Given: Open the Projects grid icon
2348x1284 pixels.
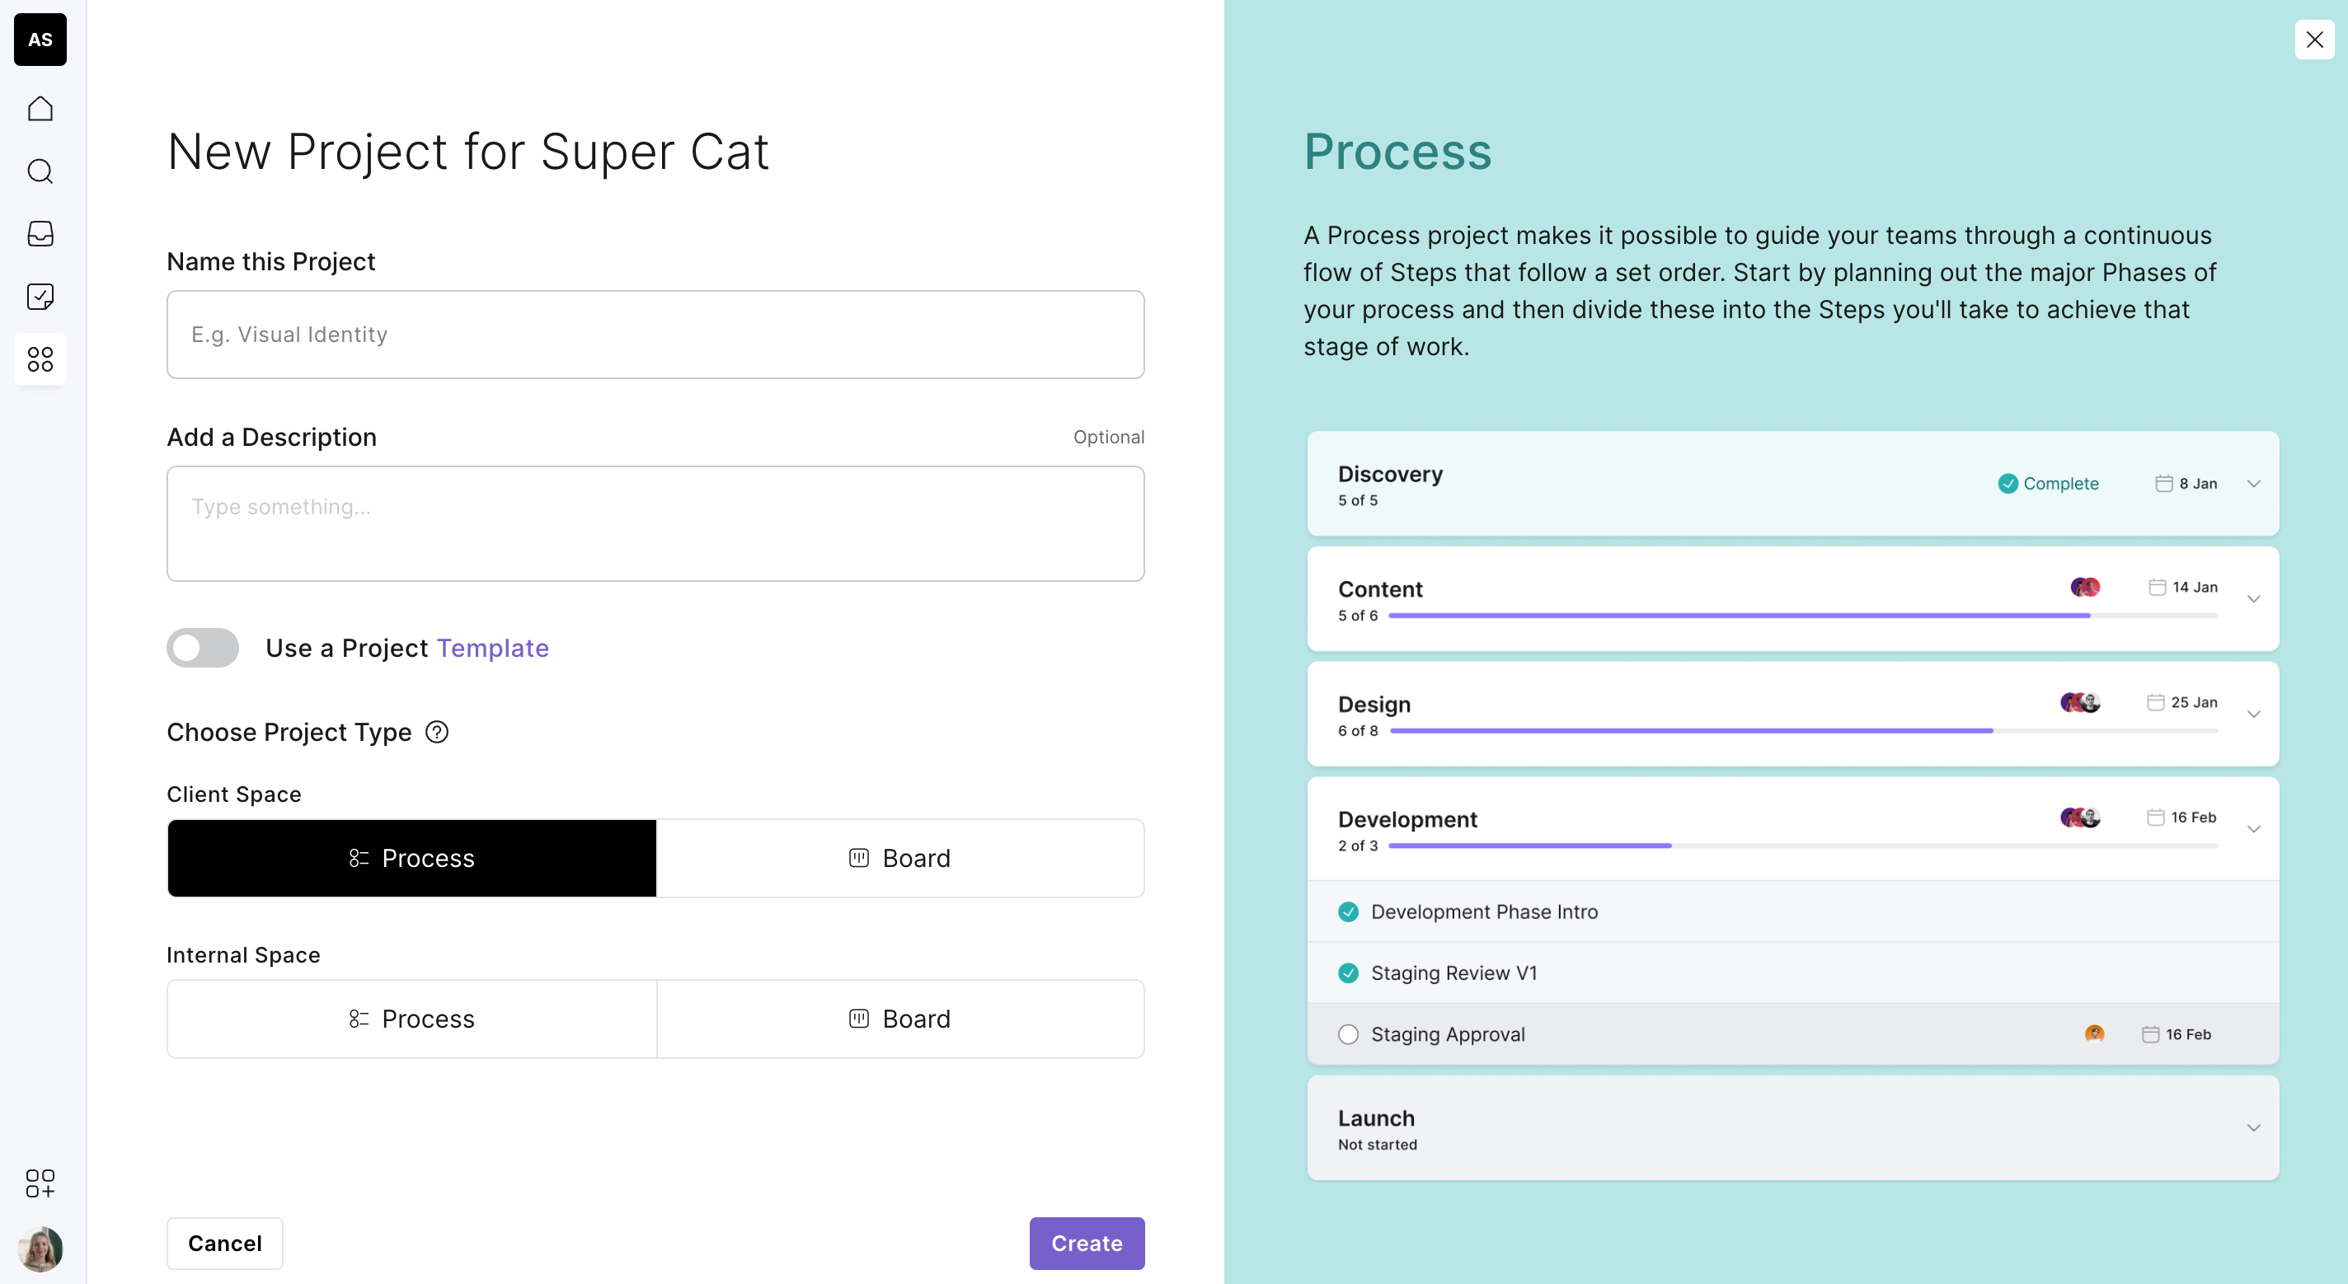Looking at the screenshot, I should 40,359.
